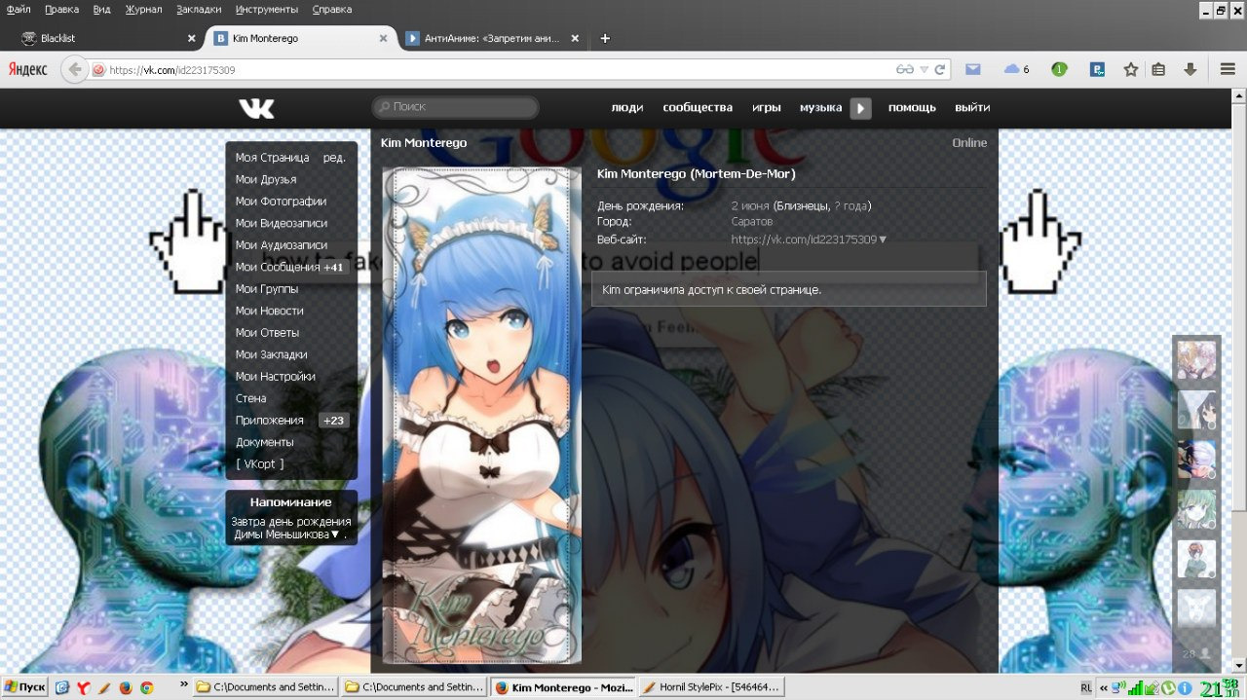Click the VK logo in the header
This screenshot has width=1247, height=700.
click(x=256, y=108)
